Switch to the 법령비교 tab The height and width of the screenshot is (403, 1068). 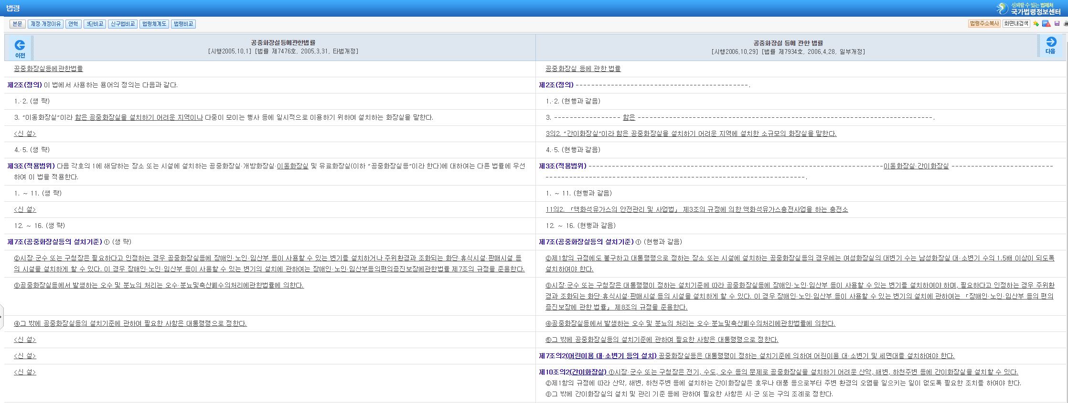(x=183, y=24)
